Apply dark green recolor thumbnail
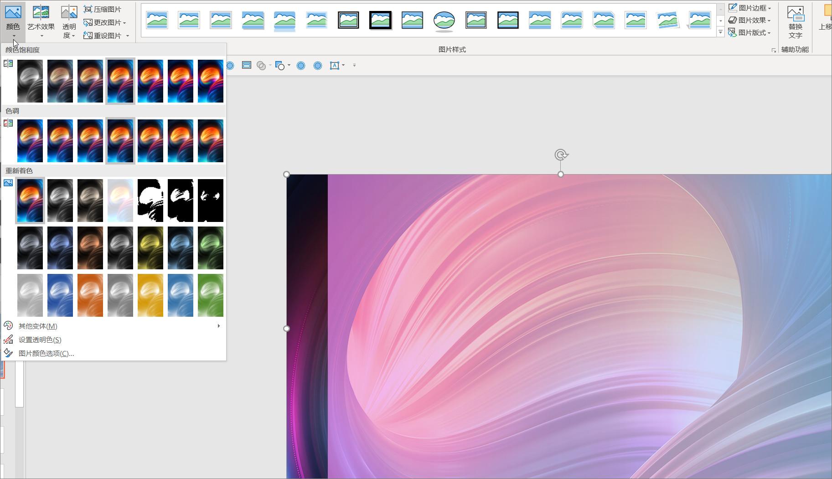The width and height of the screenshot is (832, 479). [211, 248]
